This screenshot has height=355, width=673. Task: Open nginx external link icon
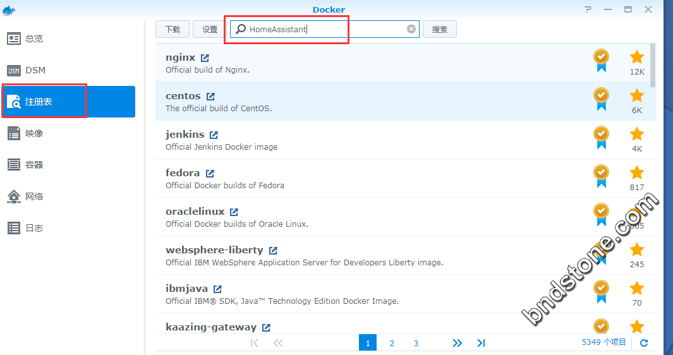[205, 58]
